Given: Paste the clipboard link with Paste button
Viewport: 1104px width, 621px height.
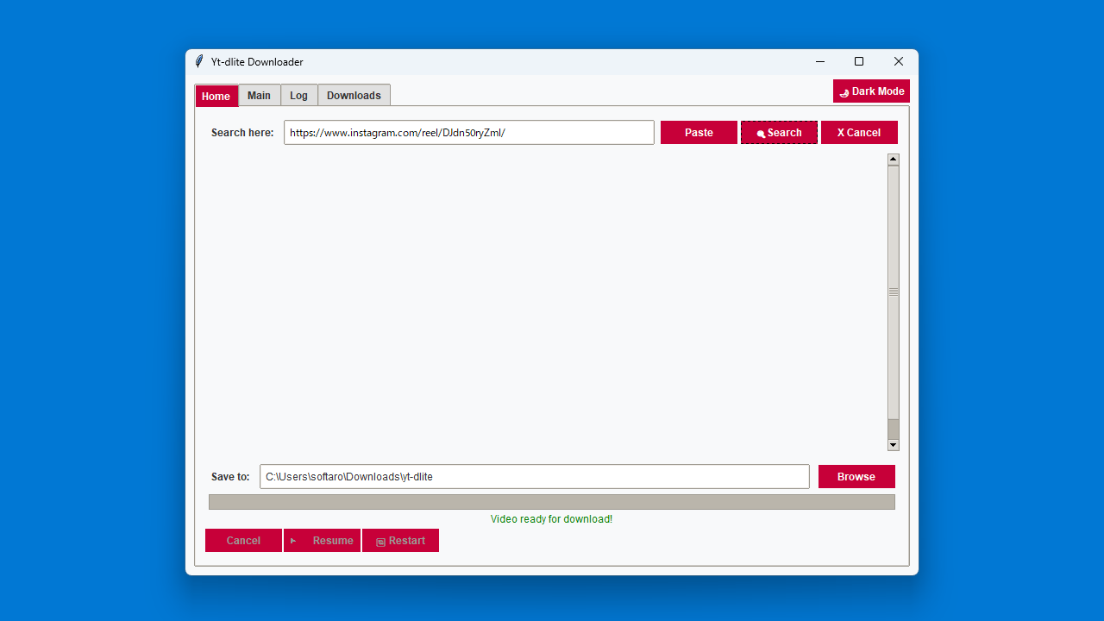Looking at the screenshot, I should coord(699,133).
